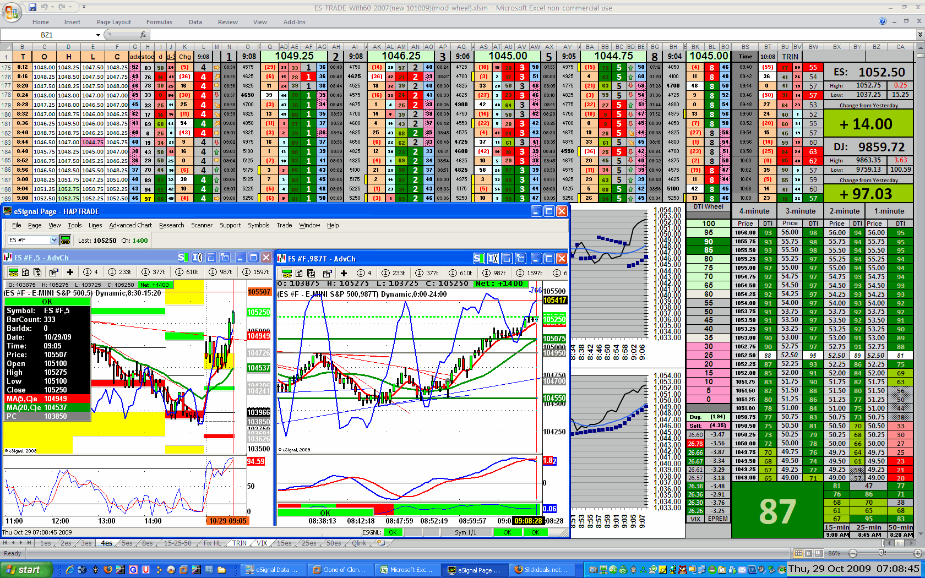Viewport: 925px width, 578px height.
Task: Select the 4 interval in ES #F,987T toolbar
Action: click(x=365, y=273)
